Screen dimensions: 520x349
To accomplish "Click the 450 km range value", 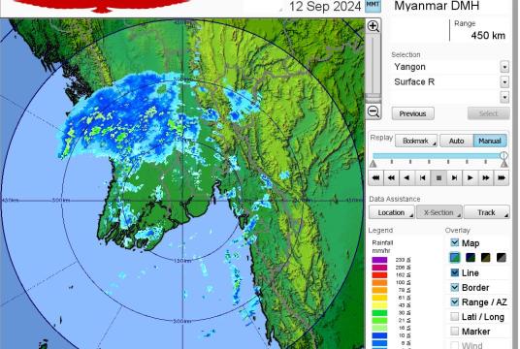I will click(x=488, y=36).
